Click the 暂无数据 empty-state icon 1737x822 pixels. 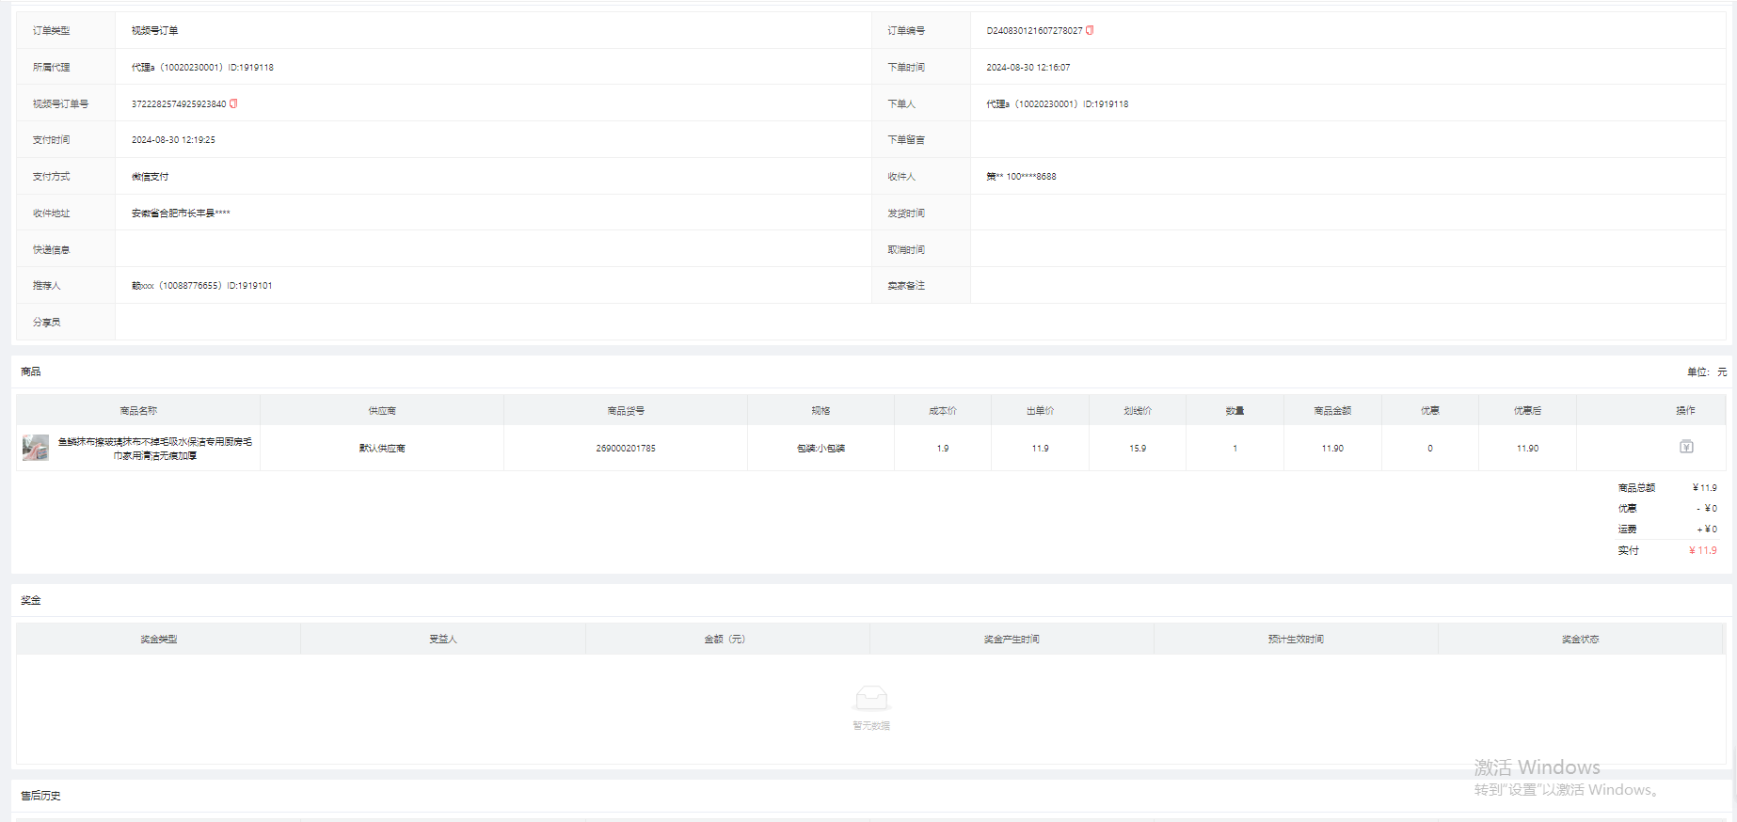[x=870, y=698]
